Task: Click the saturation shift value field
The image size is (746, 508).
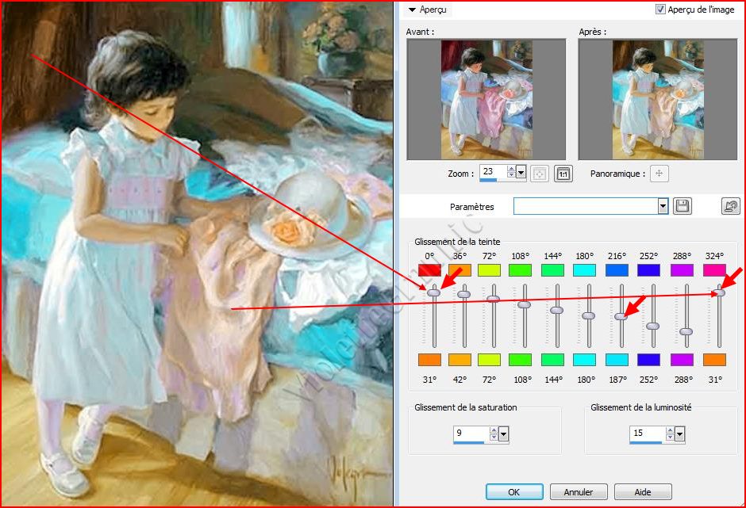Action: point(470,434)
